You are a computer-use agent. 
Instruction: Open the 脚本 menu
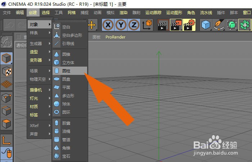[x=234, y=13]
